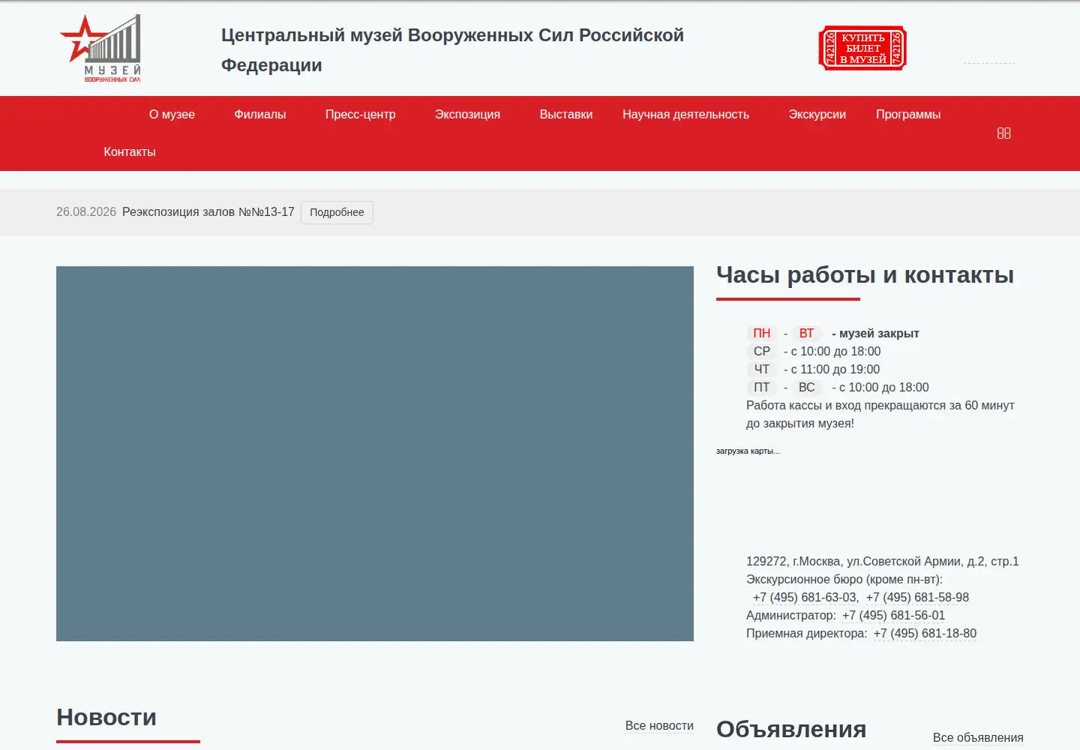The image size is (1080, 750).
Task: Open Все объявления link
Action: click(x=978, y=738)
